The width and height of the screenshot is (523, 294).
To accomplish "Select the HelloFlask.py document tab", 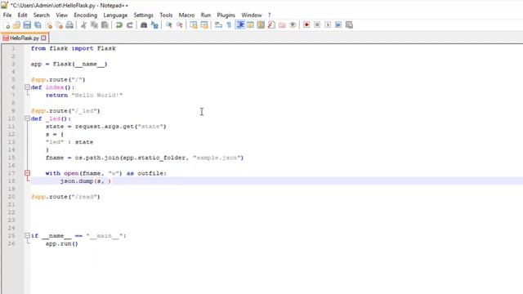I will 25,38.
